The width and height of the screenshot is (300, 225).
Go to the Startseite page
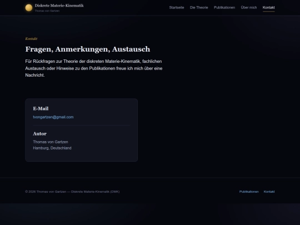click(x=177, y=8)
